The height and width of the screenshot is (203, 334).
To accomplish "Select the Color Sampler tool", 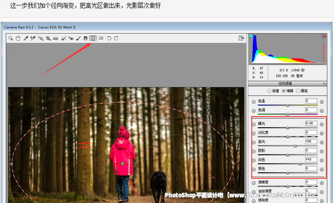I will click(x=33, y=38).
